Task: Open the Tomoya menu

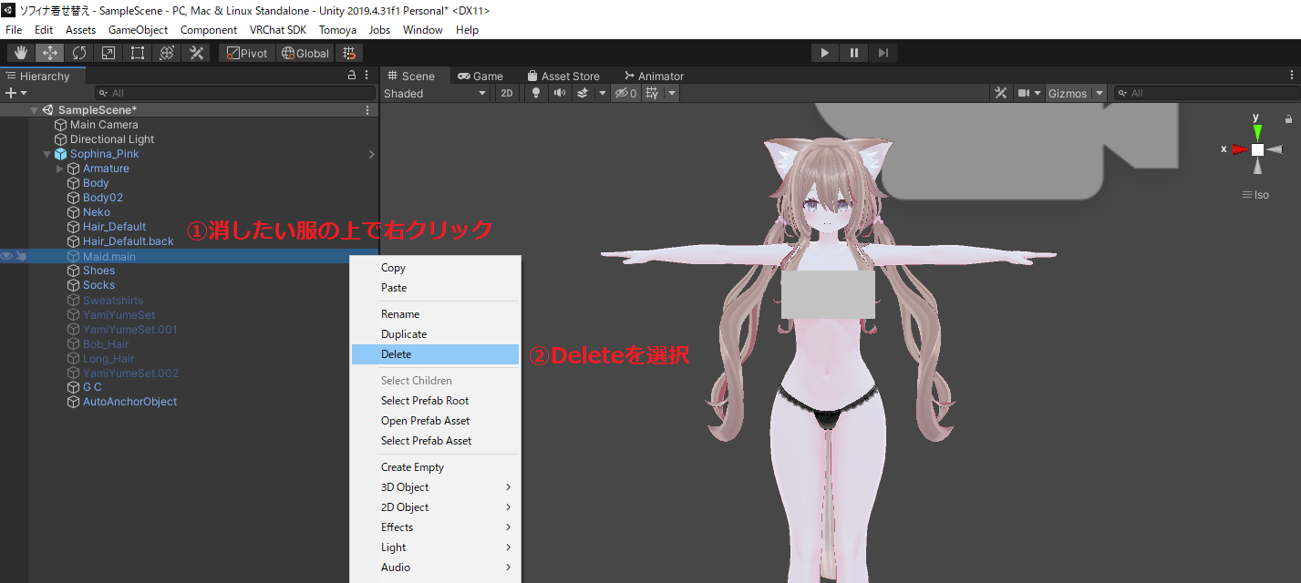Action: 337,30
